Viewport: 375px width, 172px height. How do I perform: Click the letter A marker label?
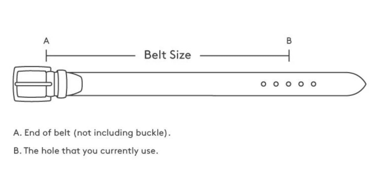pyautogui.click(x=46, y=41)
